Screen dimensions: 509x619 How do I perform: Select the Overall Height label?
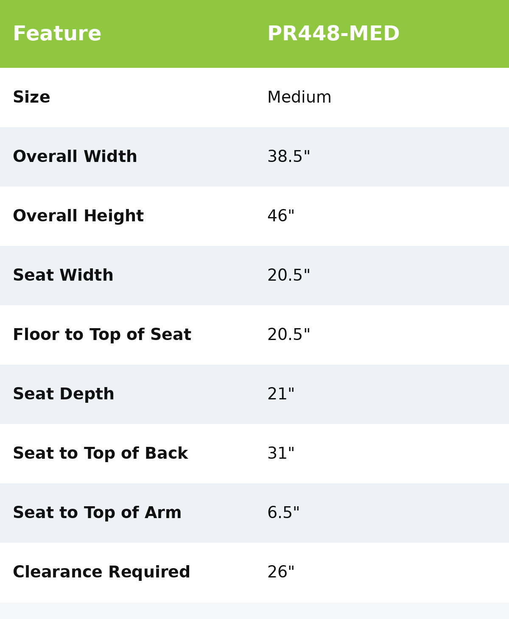(78, 216)
